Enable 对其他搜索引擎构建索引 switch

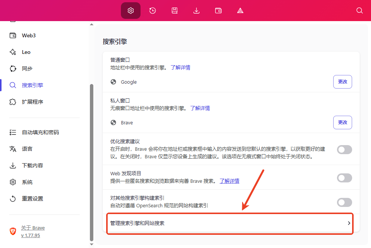(x=344, y=202)
